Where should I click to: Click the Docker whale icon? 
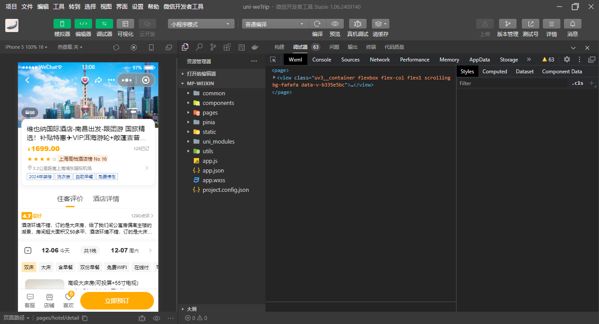point(255,47)
